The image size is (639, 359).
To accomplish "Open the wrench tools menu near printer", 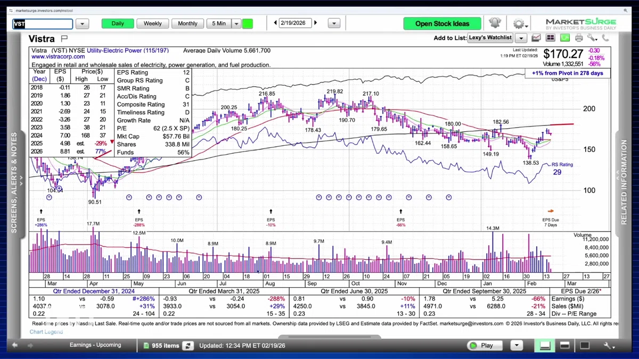I will point(592,38).
